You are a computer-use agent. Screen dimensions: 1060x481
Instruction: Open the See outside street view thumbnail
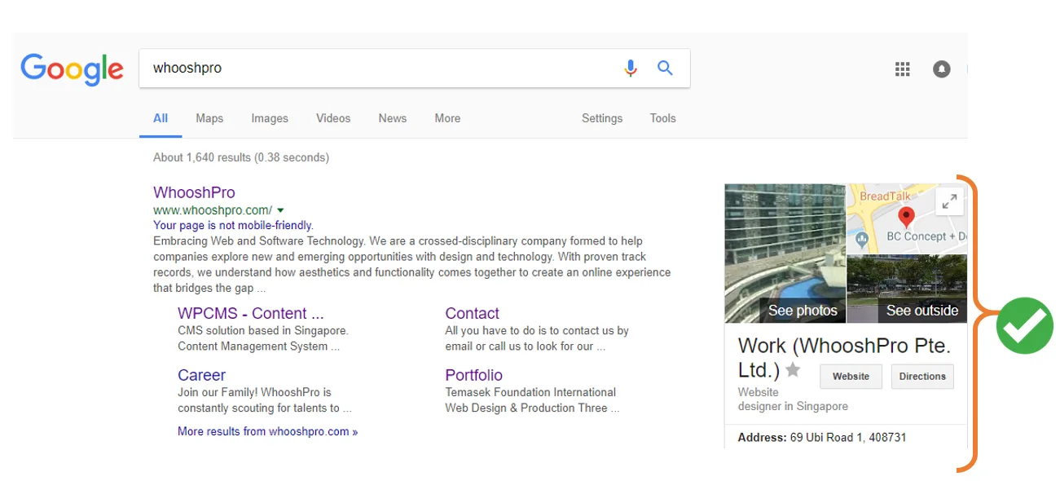point(907,289)
